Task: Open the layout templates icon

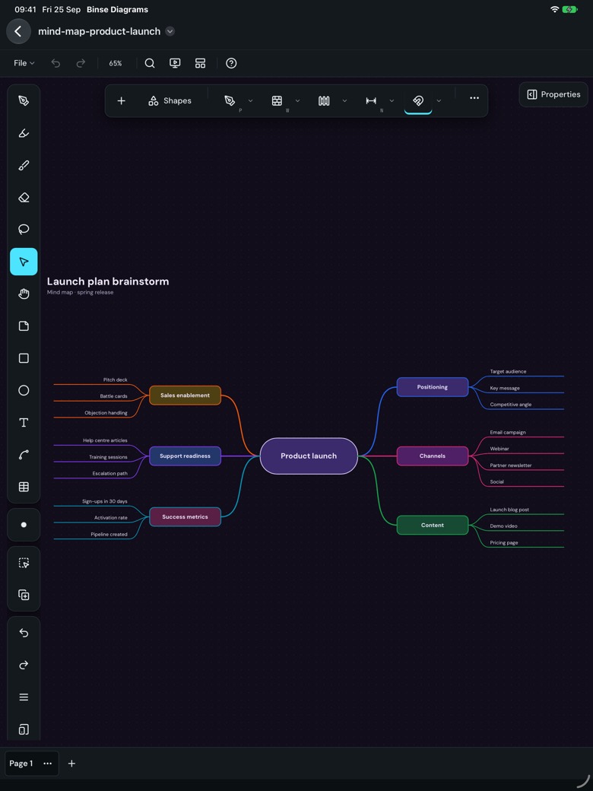Action: tap(200, 63)
